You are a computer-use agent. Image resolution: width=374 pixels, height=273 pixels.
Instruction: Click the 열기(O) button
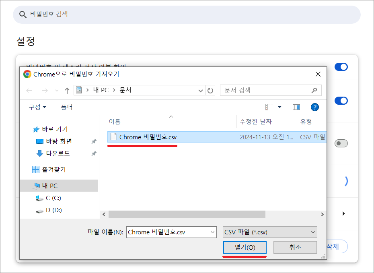pos(245,248)
